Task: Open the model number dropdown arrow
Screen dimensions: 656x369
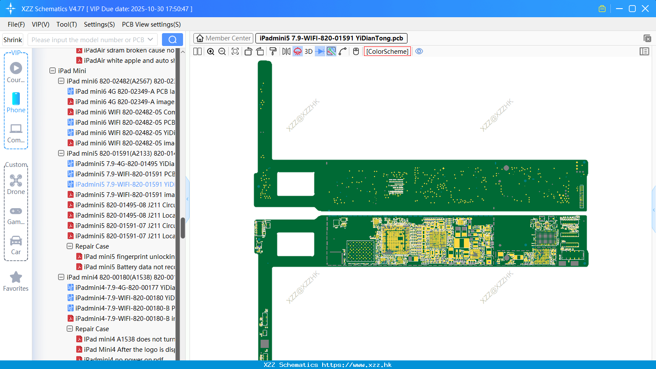Action: click(x=150, y=40)
